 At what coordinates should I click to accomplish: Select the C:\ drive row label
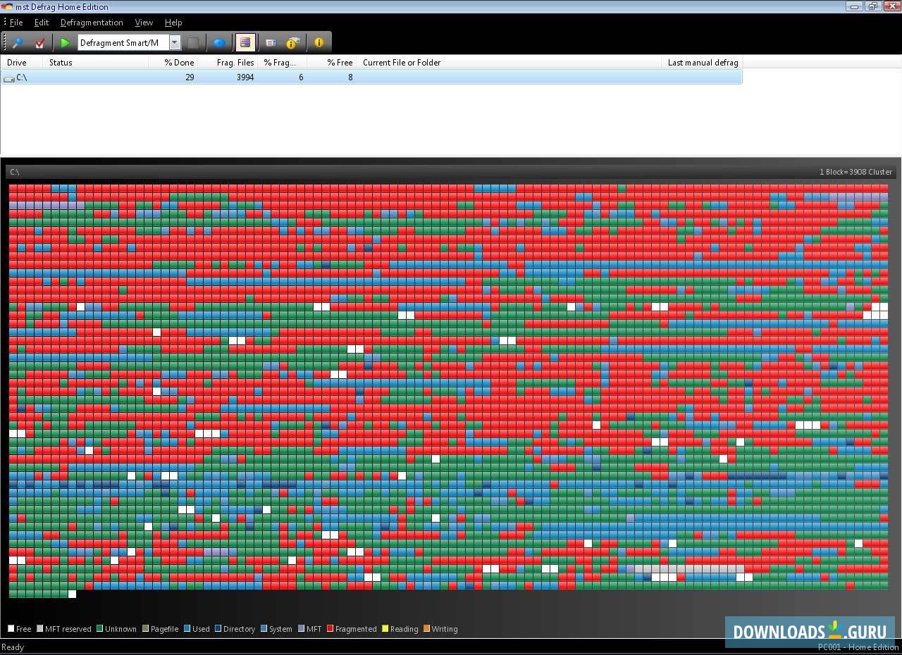(22, 77)
